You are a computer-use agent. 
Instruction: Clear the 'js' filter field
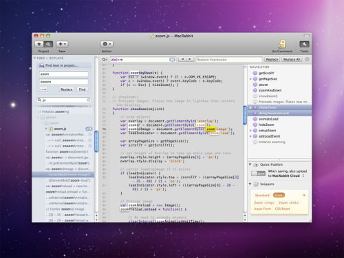coord(88,100)
